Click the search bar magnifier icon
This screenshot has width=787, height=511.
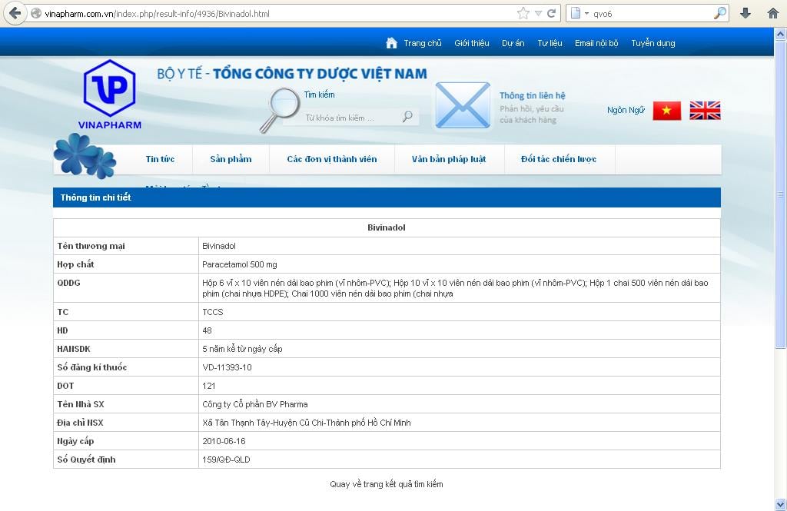720,14
